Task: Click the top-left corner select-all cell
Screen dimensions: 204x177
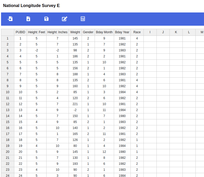Action: click(8, 32)
